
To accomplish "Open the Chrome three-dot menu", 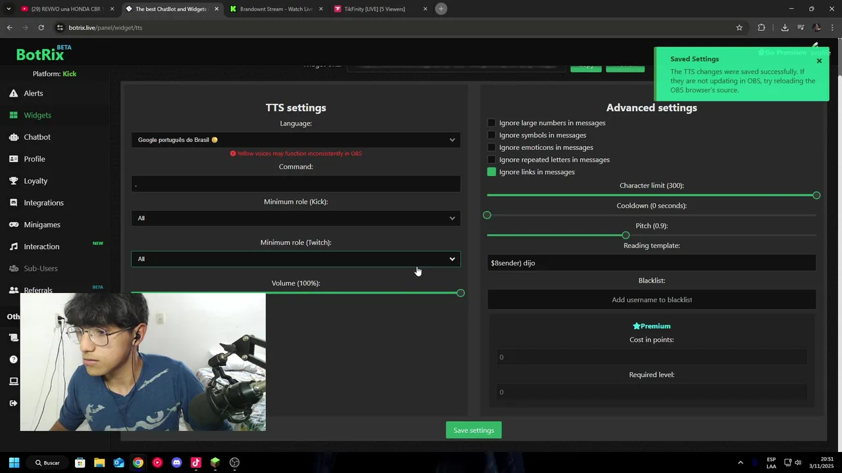I will click(833, 28).
